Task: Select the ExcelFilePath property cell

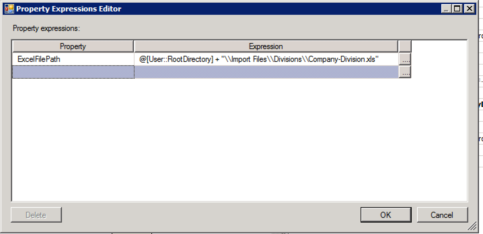Action: pyautogui.click(x=73, y=60)
